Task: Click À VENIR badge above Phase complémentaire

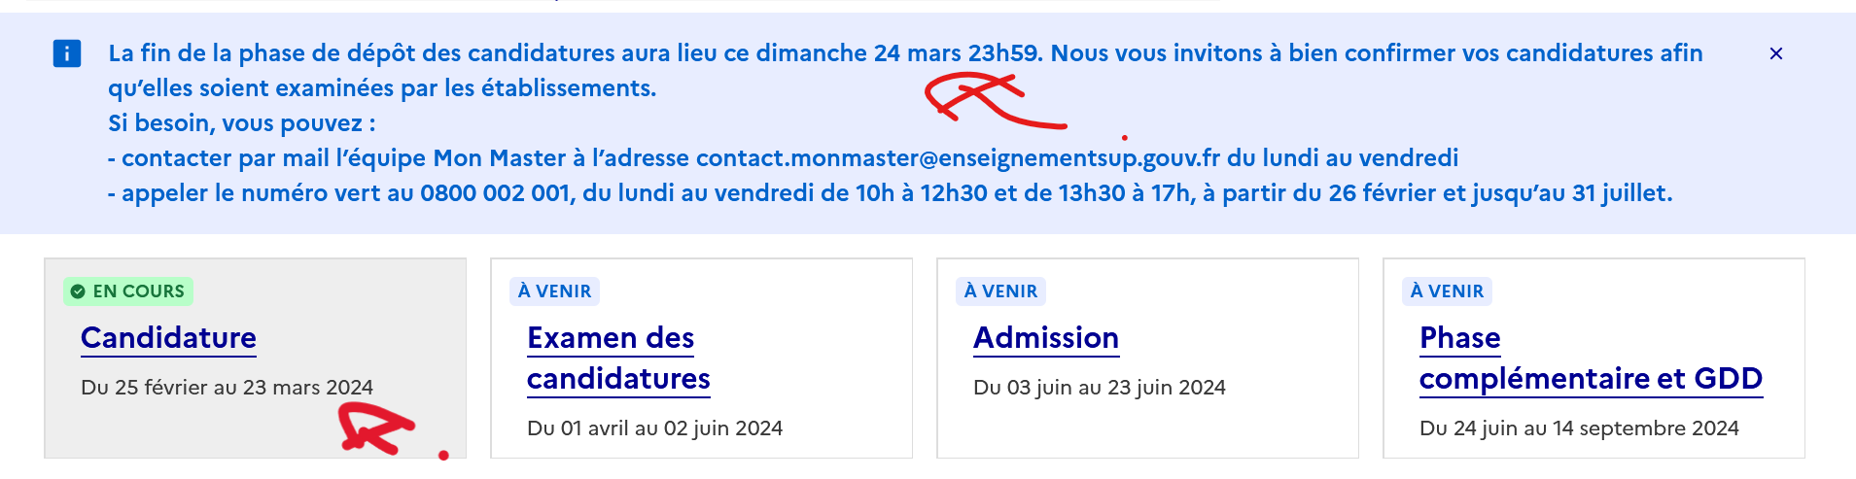Action: [1447, 291]
